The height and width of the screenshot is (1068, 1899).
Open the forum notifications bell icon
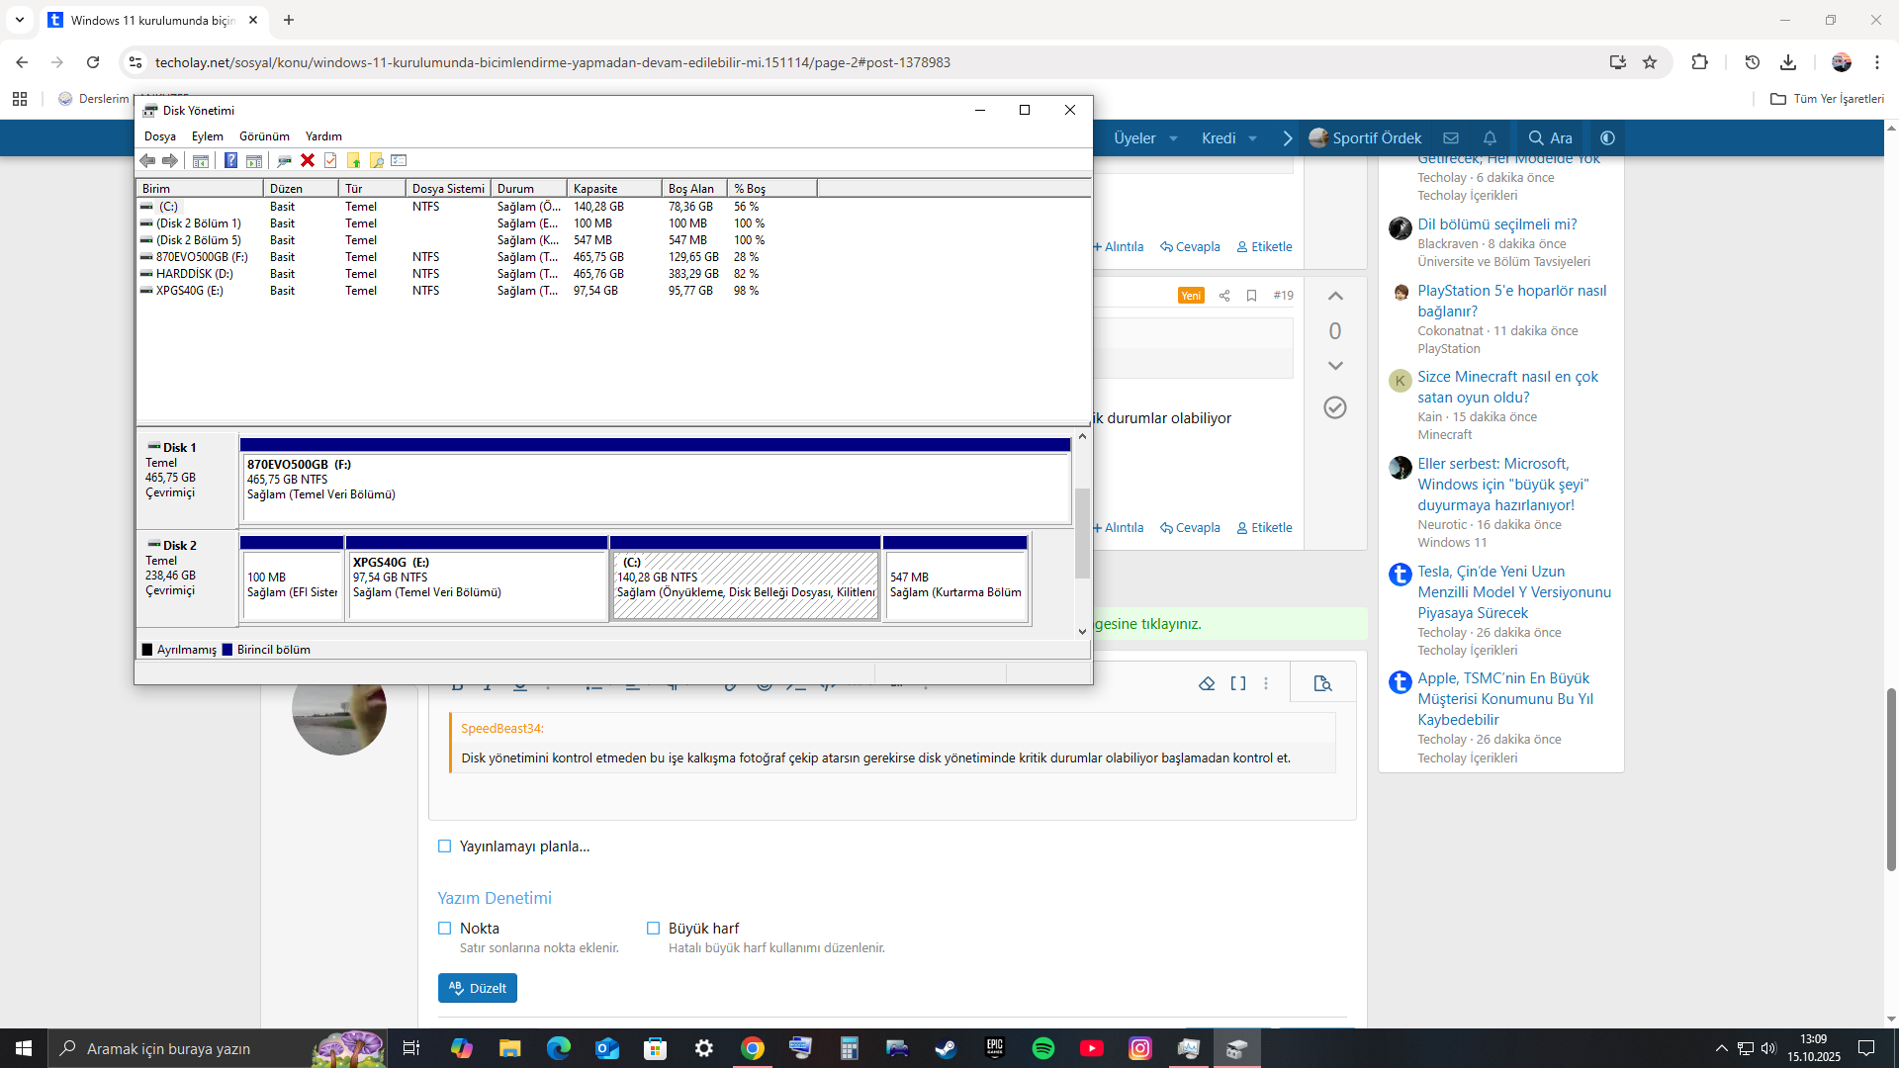coord(1490,138)
